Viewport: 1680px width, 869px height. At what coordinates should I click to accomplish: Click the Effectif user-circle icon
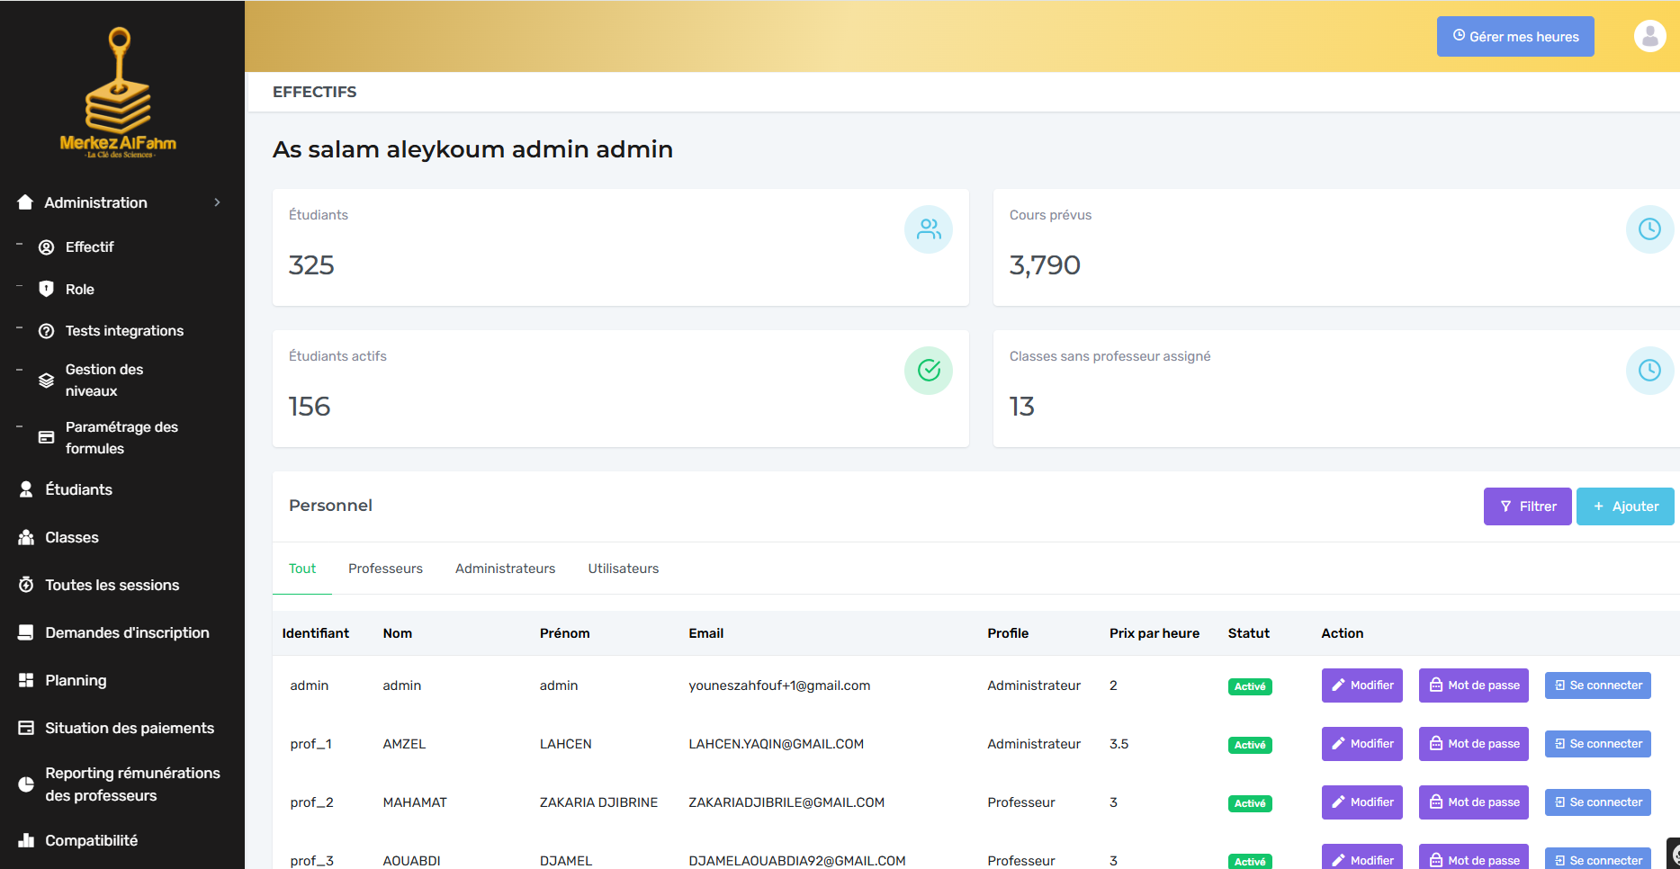[47, 246]
